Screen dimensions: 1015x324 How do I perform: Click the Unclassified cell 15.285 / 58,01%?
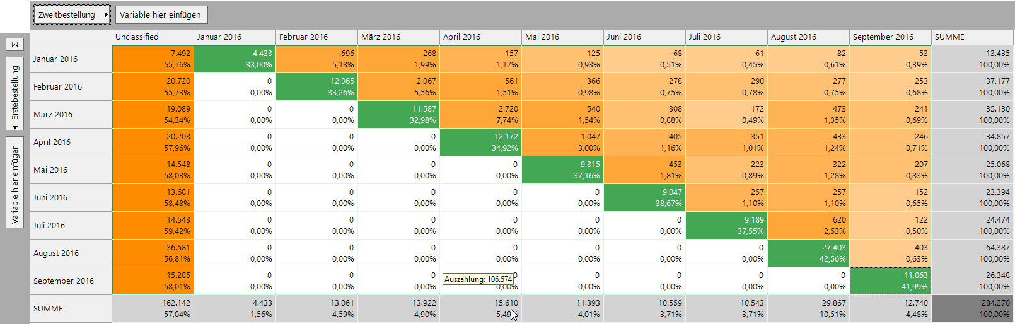coord(153,281)
